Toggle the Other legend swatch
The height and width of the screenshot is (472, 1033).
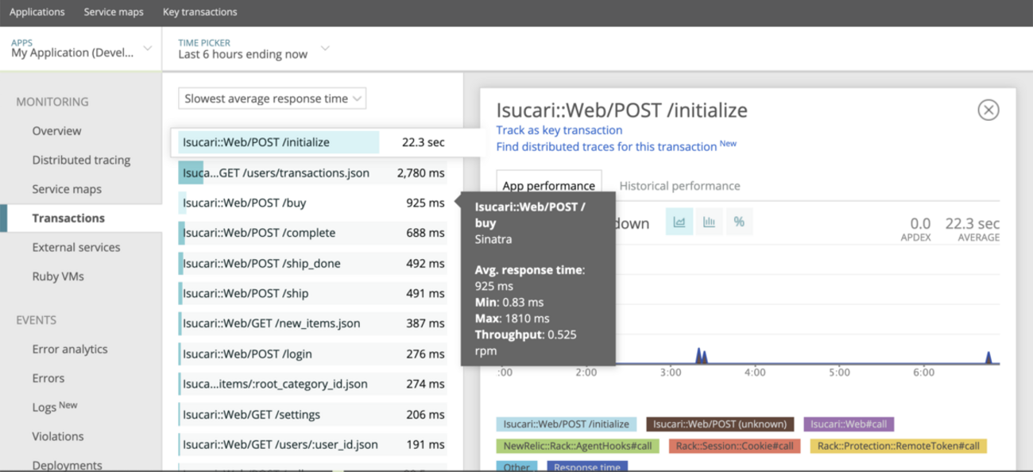(516, 466)
